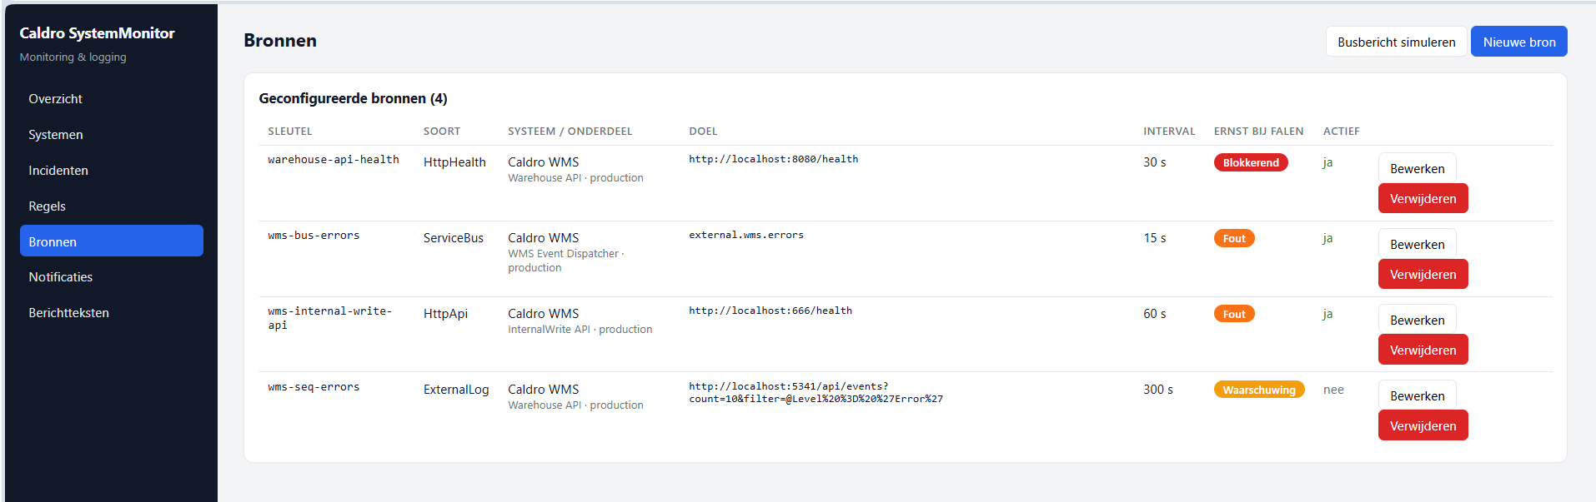Click the SLEUTEL column header
The width and height of the screenshot is (1596, 502).
[x=289, y=132]
